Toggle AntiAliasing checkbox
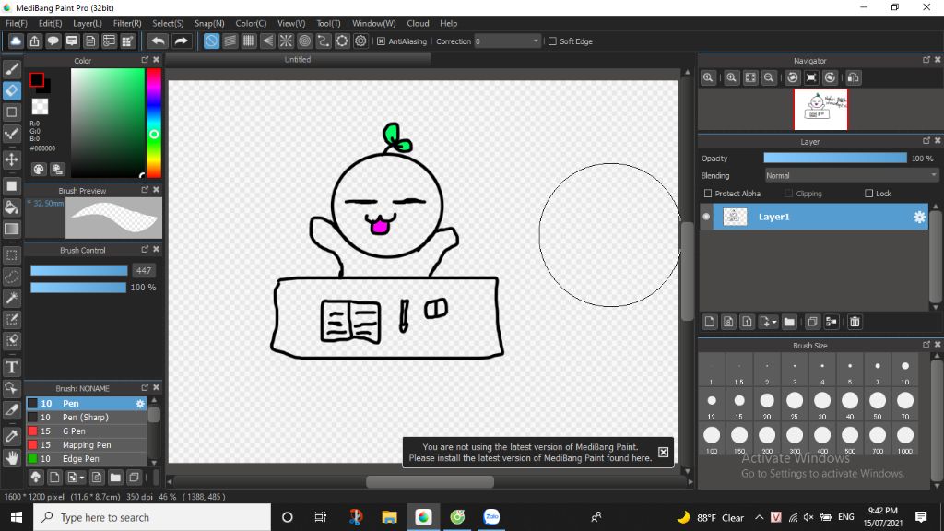The height and width of the screenshot is (531, 944). click(381, 41)
